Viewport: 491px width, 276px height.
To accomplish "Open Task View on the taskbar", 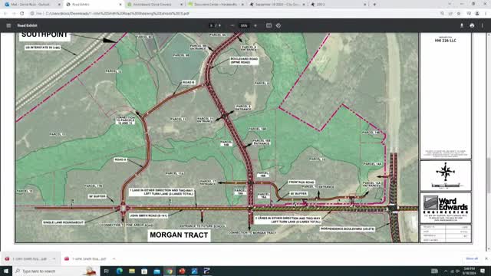I will tap(107, 271).
